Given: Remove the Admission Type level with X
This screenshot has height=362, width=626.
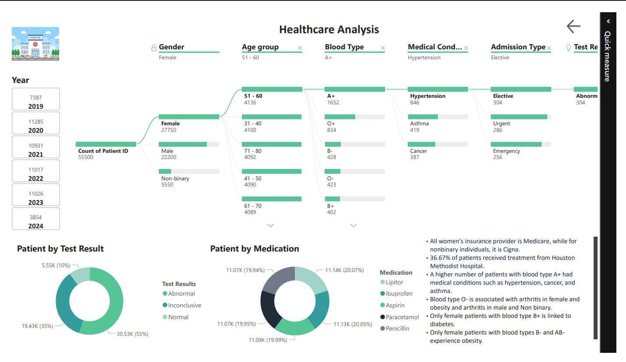Looking at the screenshot, I should pos(549,48).
